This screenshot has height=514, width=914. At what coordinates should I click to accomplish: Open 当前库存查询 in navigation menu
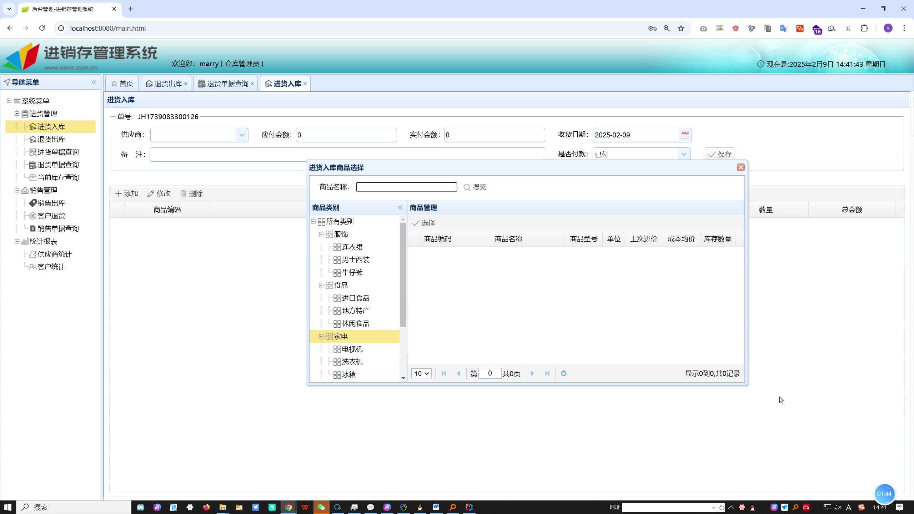[x=58, y=177]
